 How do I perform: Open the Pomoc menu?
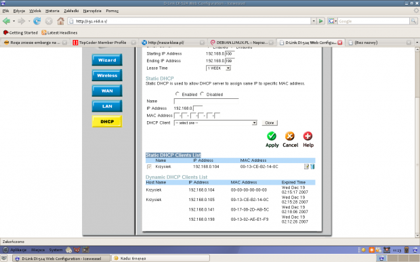[112, 11]
